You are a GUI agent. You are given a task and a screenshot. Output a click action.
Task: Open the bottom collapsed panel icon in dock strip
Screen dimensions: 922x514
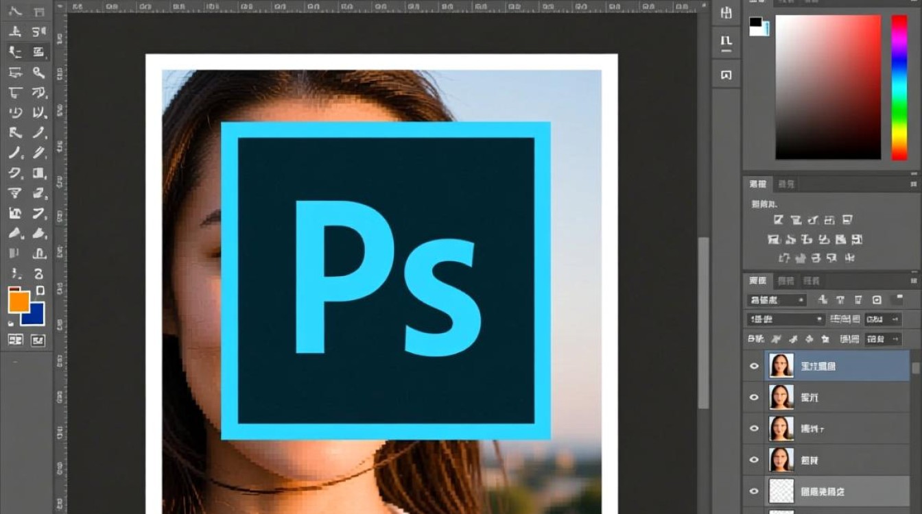tap(726, 74)
